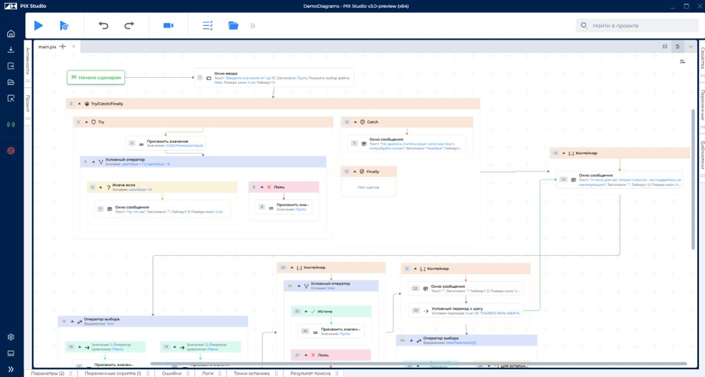
Task: Open the Логи tab
Action: [207, 373]
